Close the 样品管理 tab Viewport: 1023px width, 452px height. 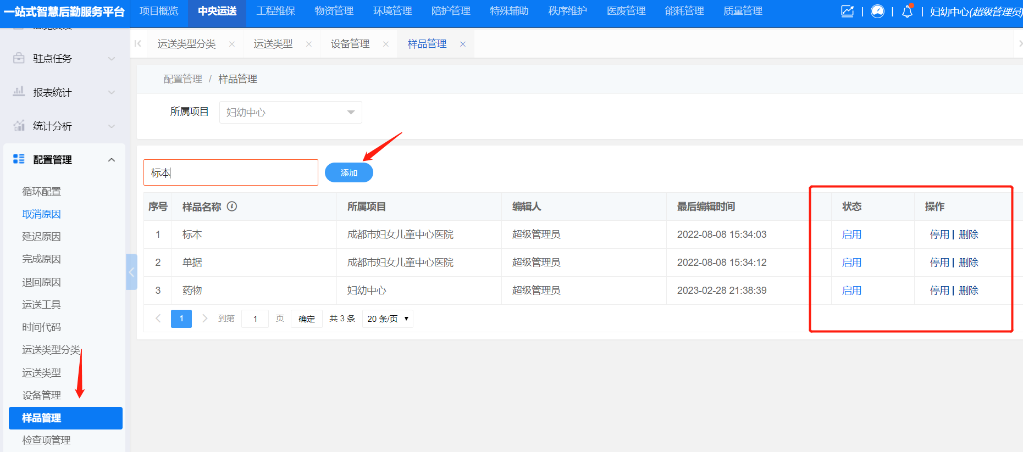tap(463, 44)
